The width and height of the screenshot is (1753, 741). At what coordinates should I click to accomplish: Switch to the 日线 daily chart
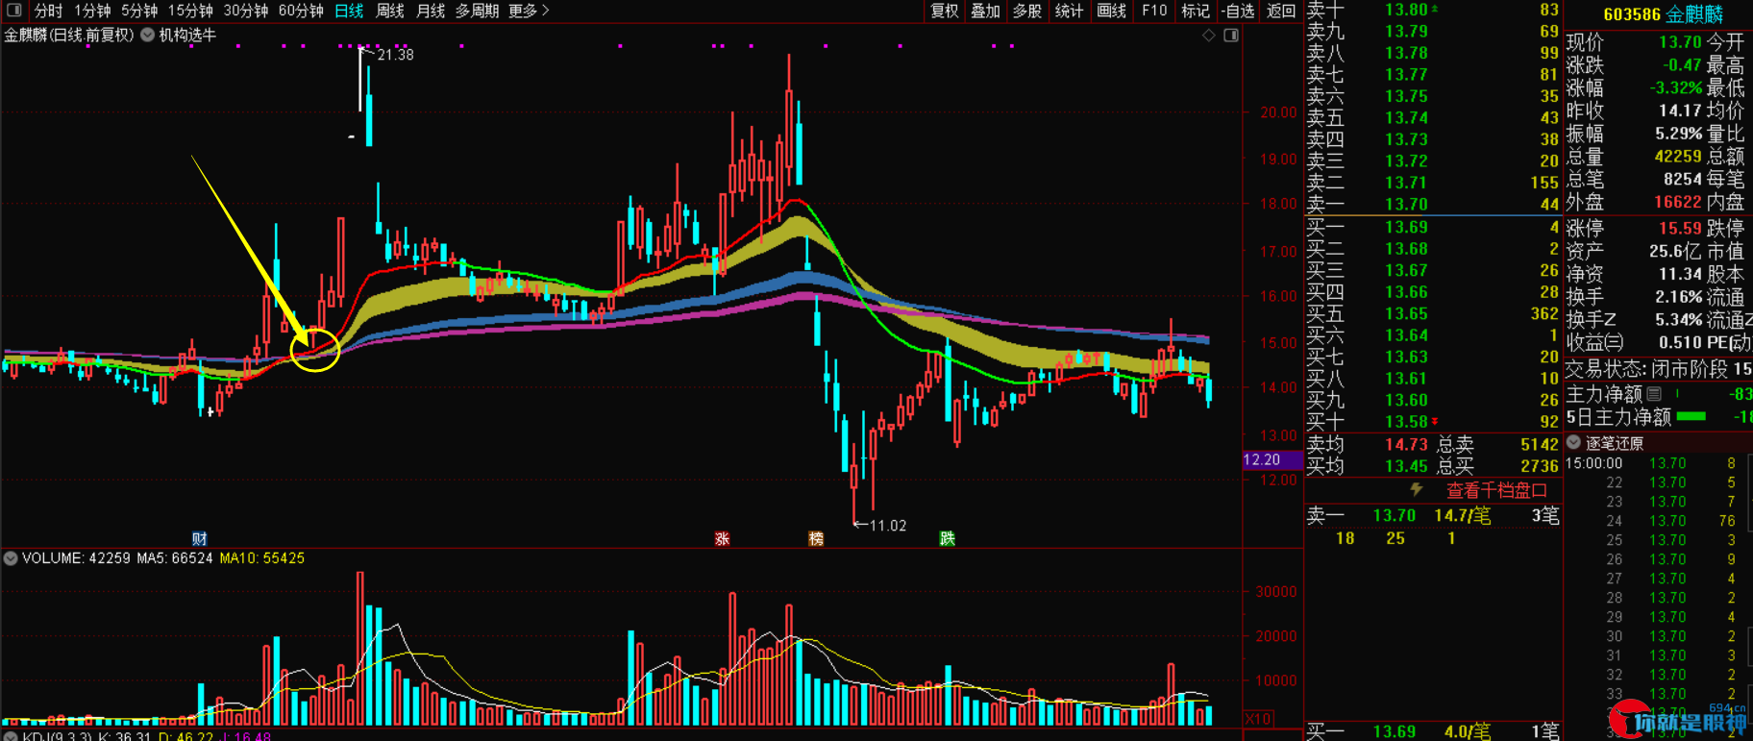(x=349, y=11)
